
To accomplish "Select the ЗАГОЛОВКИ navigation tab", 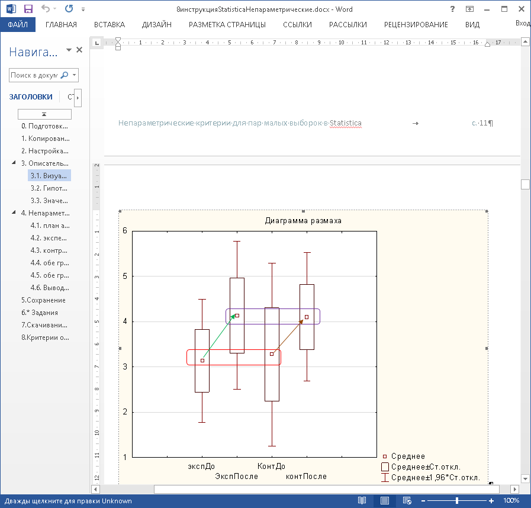I will point(31,97).
